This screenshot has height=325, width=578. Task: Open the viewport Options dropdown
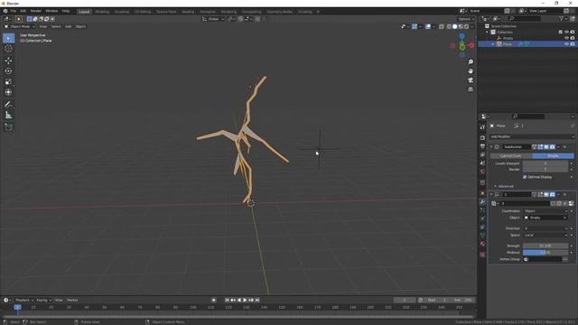(466, 19)
